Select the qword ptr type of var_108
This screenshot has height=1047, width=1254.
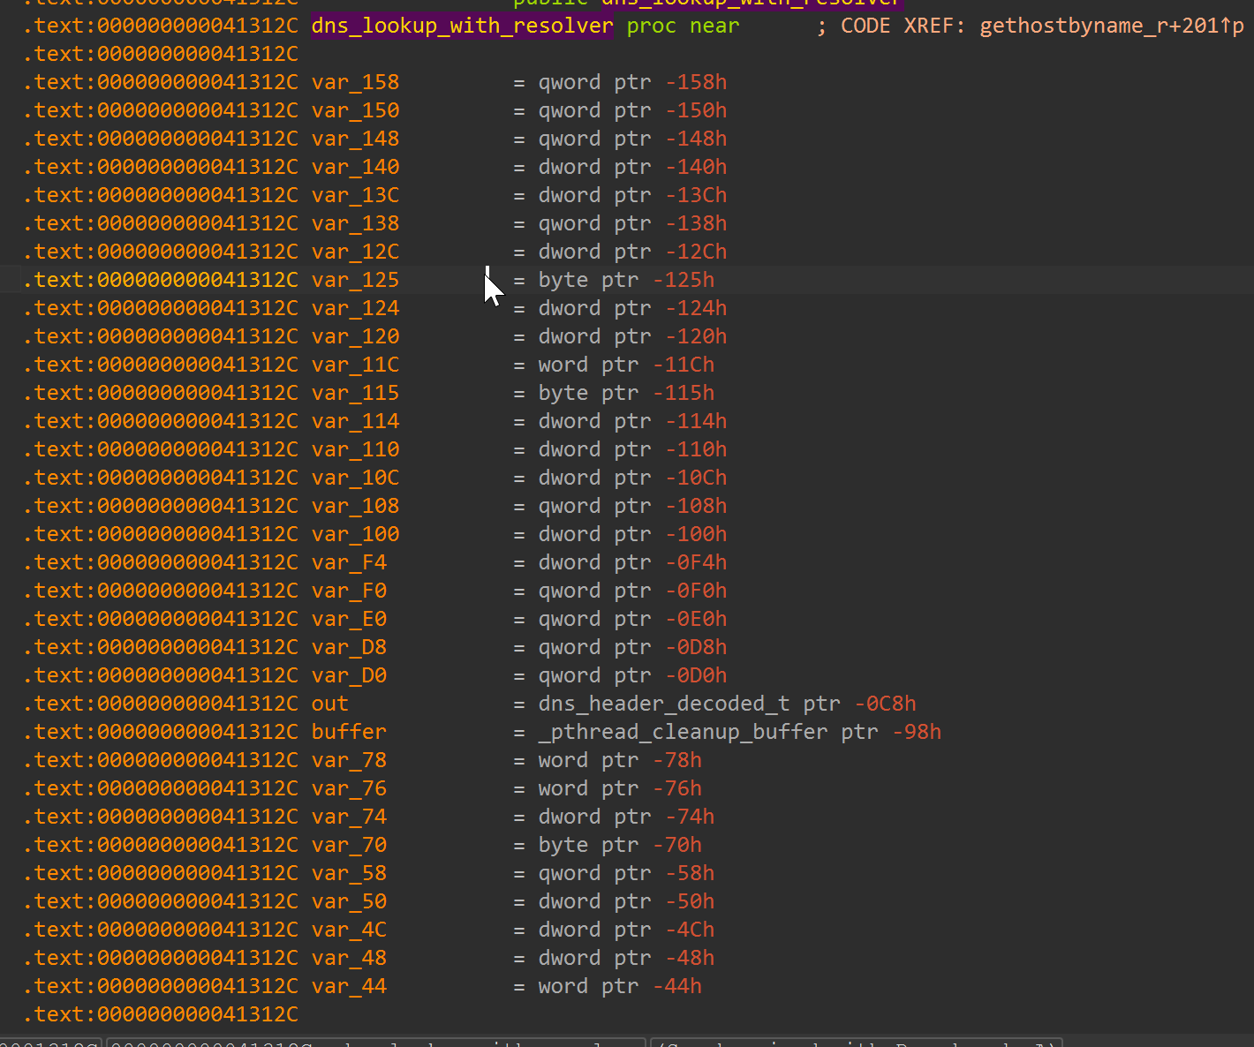coord(598,505)
